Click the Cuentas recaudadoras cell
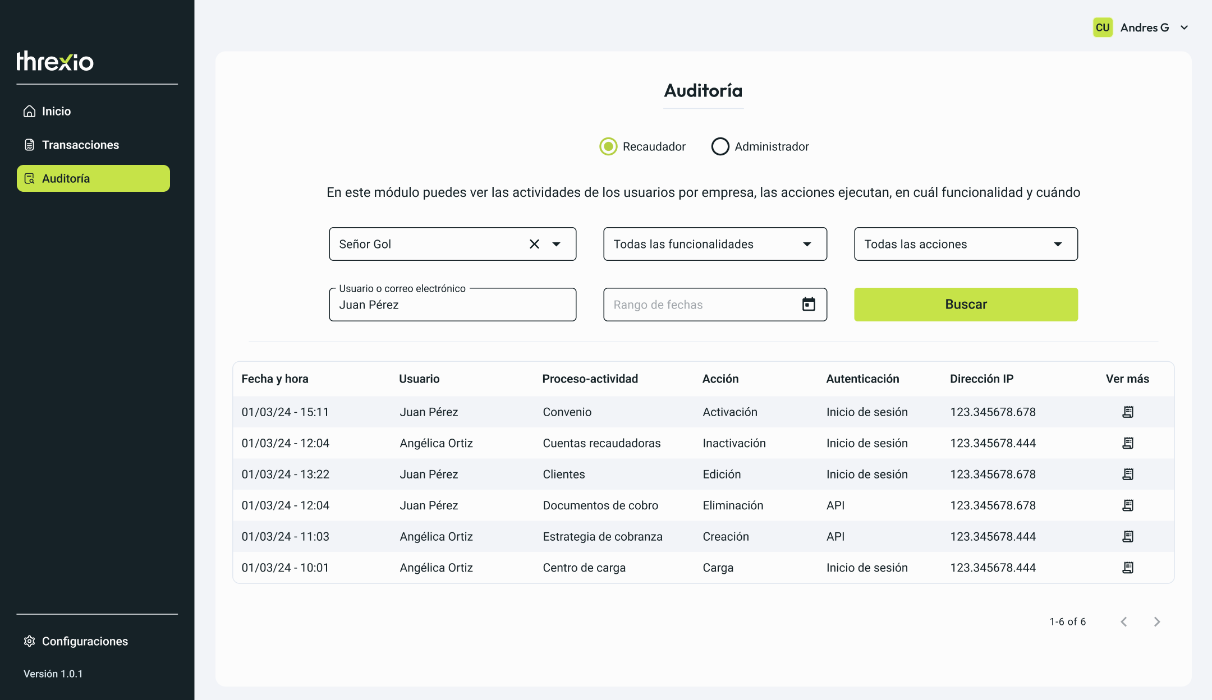 602,443
